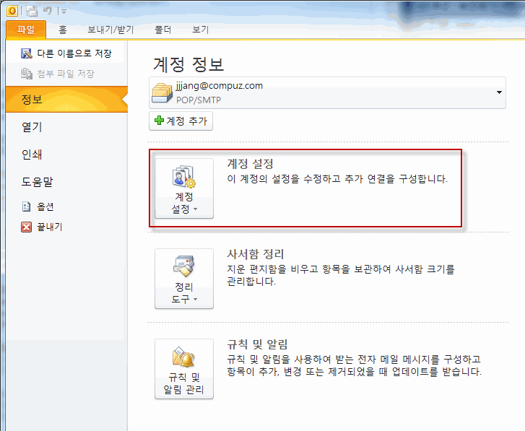Open the 도움말 backstage item
The image size is (525, 431).
(x=37, y=182)
